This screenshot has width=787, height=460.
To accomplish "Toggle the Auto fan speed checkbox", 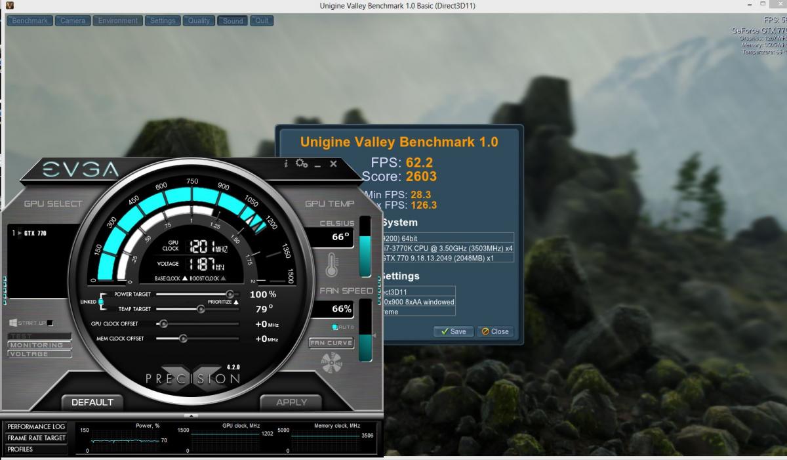I will pos(334,326).
